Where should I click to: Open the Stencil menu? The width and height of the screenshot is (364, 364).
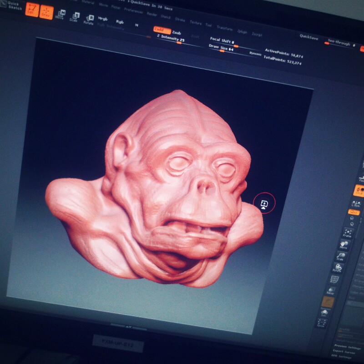[x=166, y=17]
